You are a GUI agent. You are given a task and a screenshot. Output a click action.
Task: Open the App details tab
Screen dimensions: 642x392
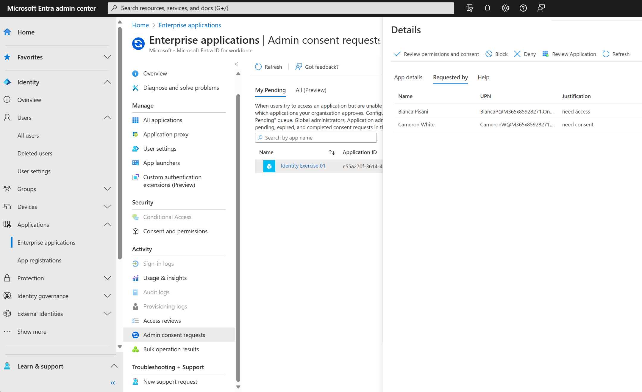[408, 77]
